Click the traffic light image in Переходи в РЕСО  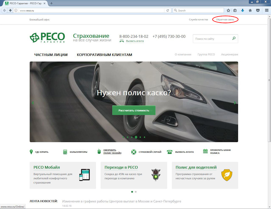pyautogui.click(x=156, y=175)
